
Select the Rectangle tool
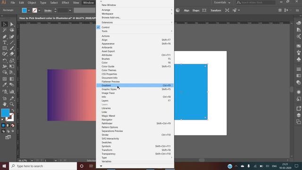point(4,48)
